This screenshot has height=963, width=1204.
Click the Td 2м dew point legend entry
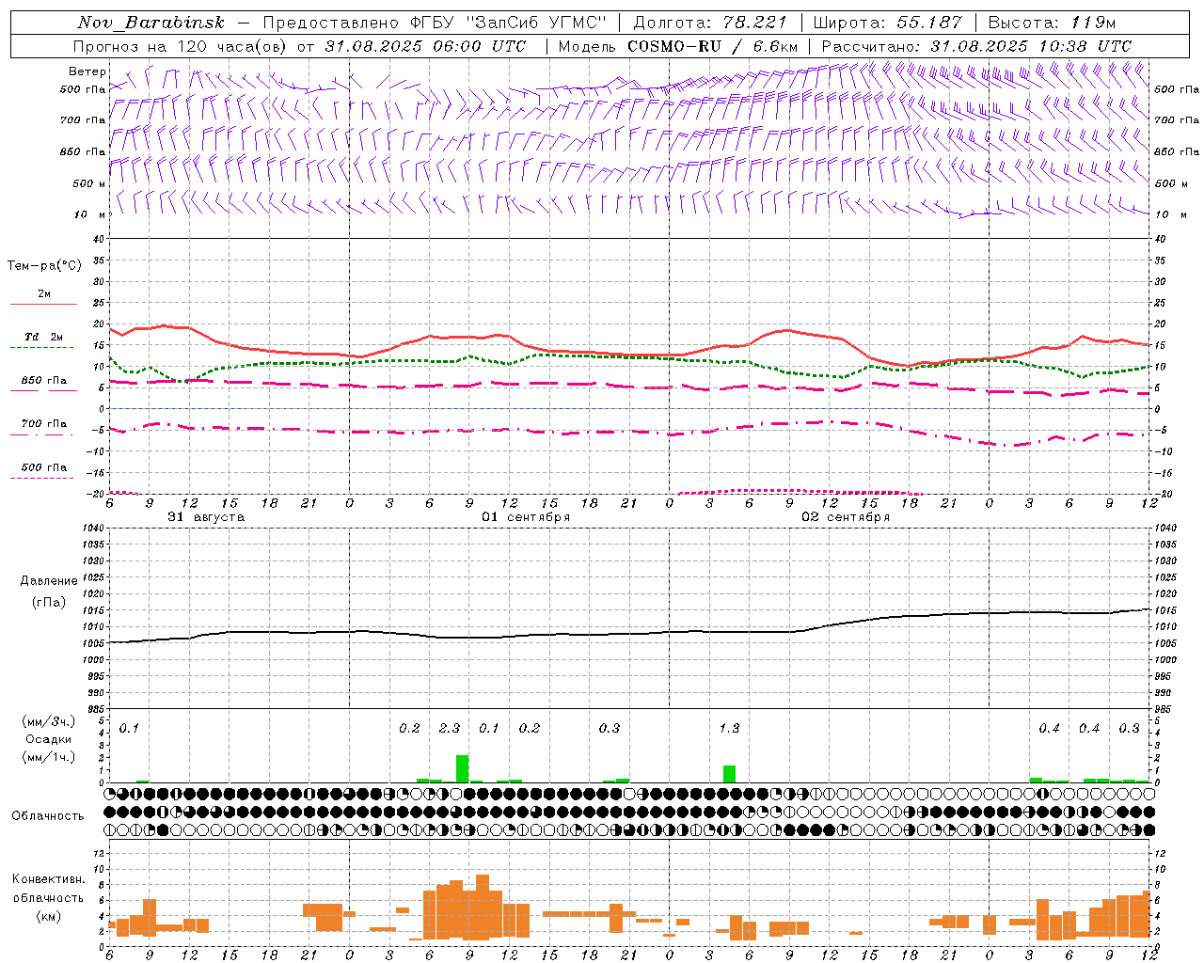click(43, 337)
